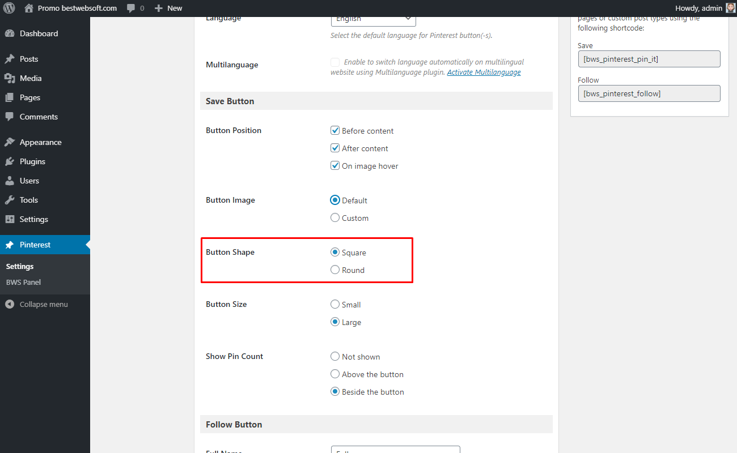Click the Button Position label
The height and width of the screenshot is (453, 737).
[x=234, y=130]
